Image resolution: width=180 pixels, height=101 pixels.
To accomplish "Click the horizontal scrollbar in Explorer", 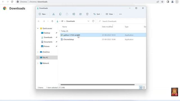I will coord(98,85).
